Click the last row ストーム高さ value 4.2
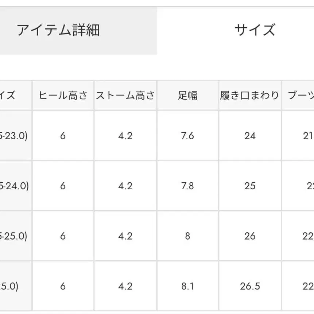This screenshot has height=314, width=314. click(x=125, y=287)
